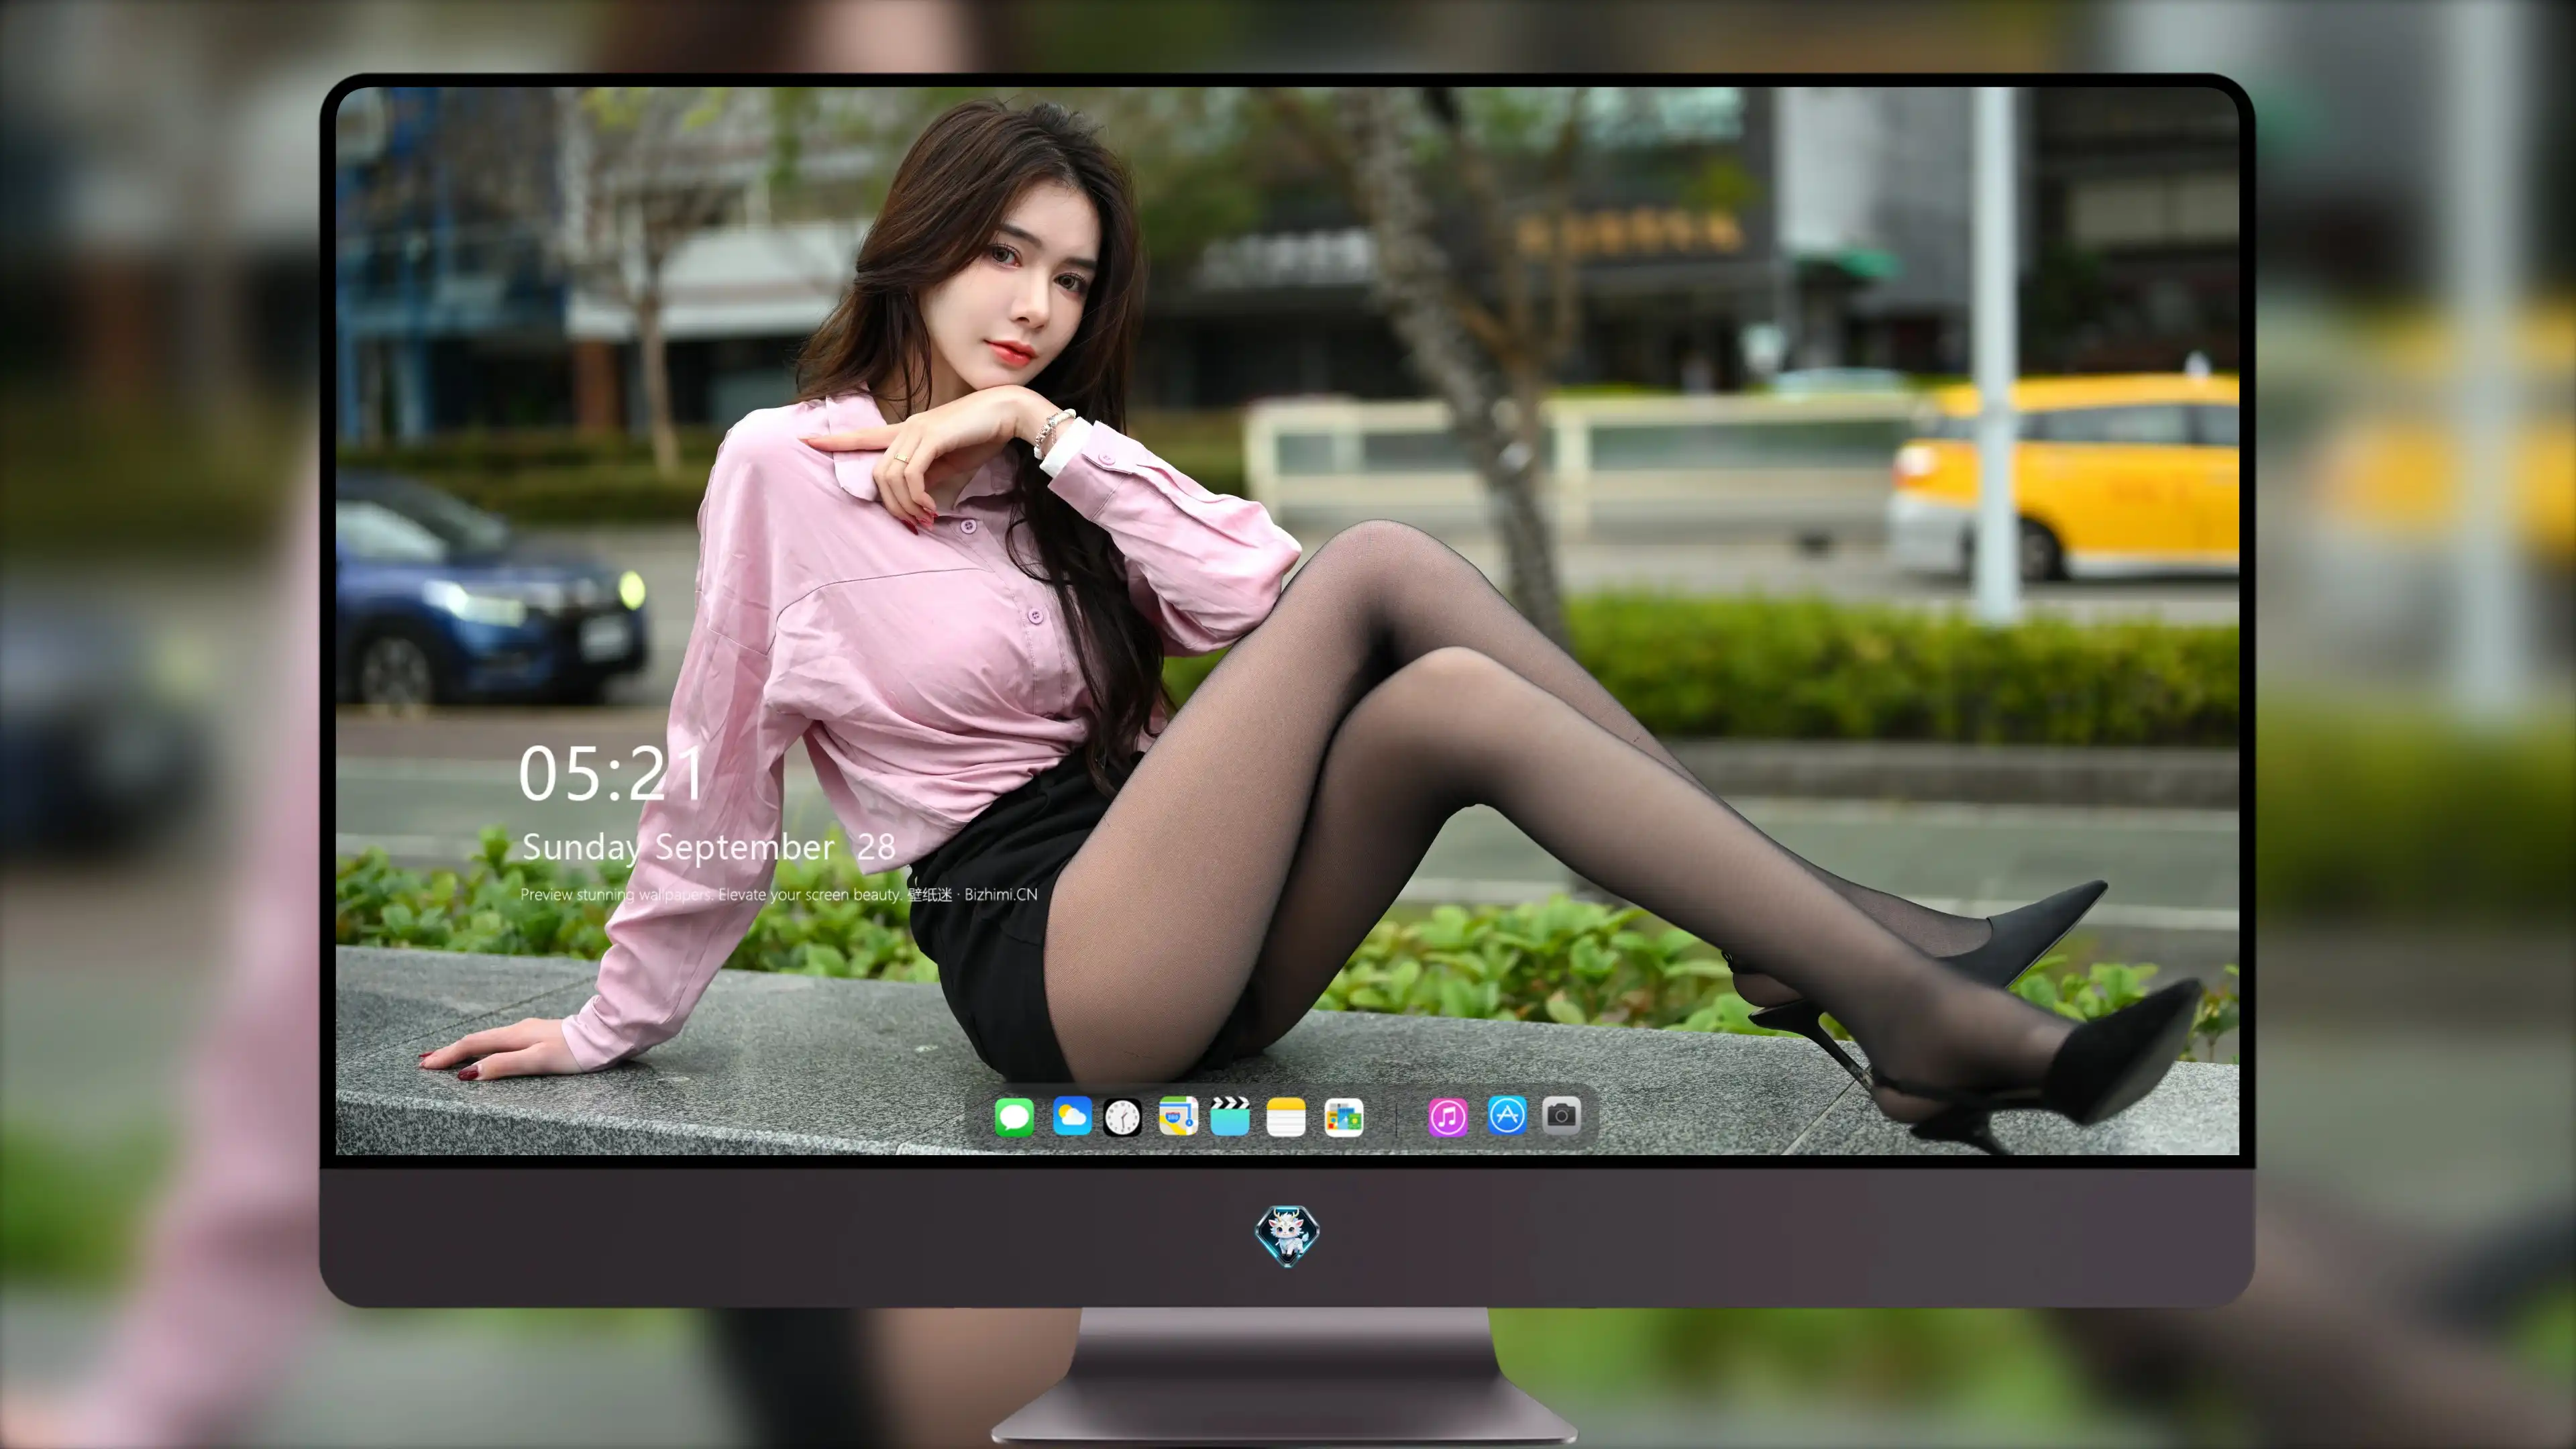2576x1449 pixels.
Task: Open the green Messages app in dock
Action: [x=1014, y=1117]
